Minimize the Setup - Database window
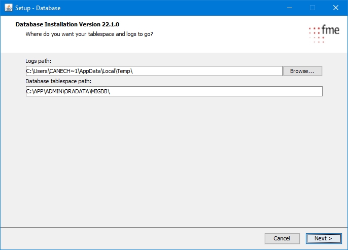This screenshot has height=250, width=348. point(289,8)
